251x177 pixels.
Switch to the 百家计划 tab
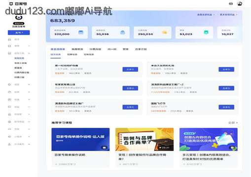coord(141,49)
